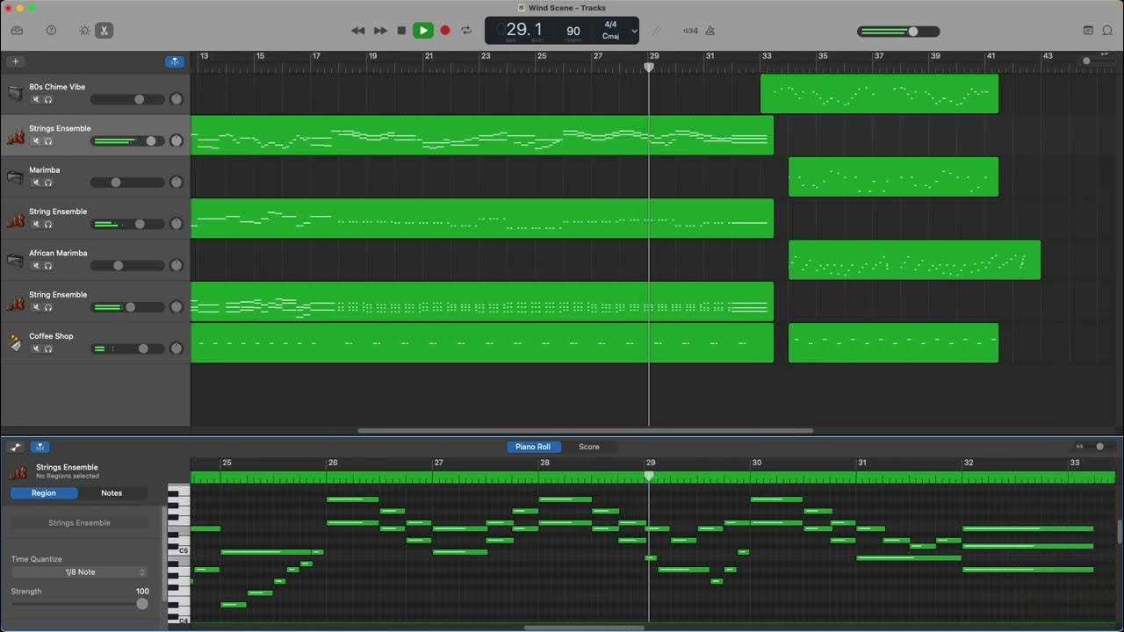Open Quick Help
1124x632 pixels.
pyautogui.click(x=51, y=30)
